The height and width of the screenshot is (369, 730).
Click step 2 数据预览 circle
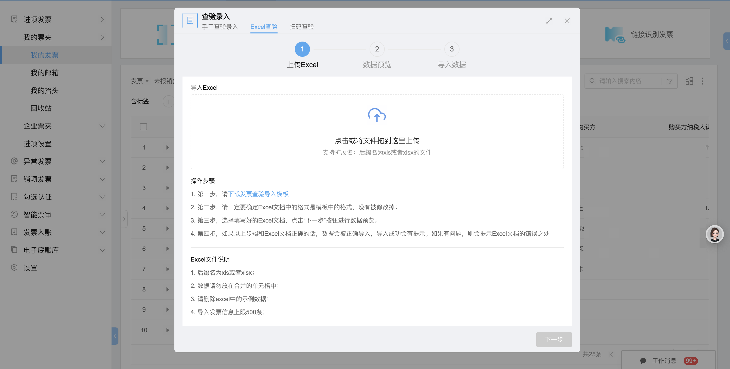coord(377,49)
